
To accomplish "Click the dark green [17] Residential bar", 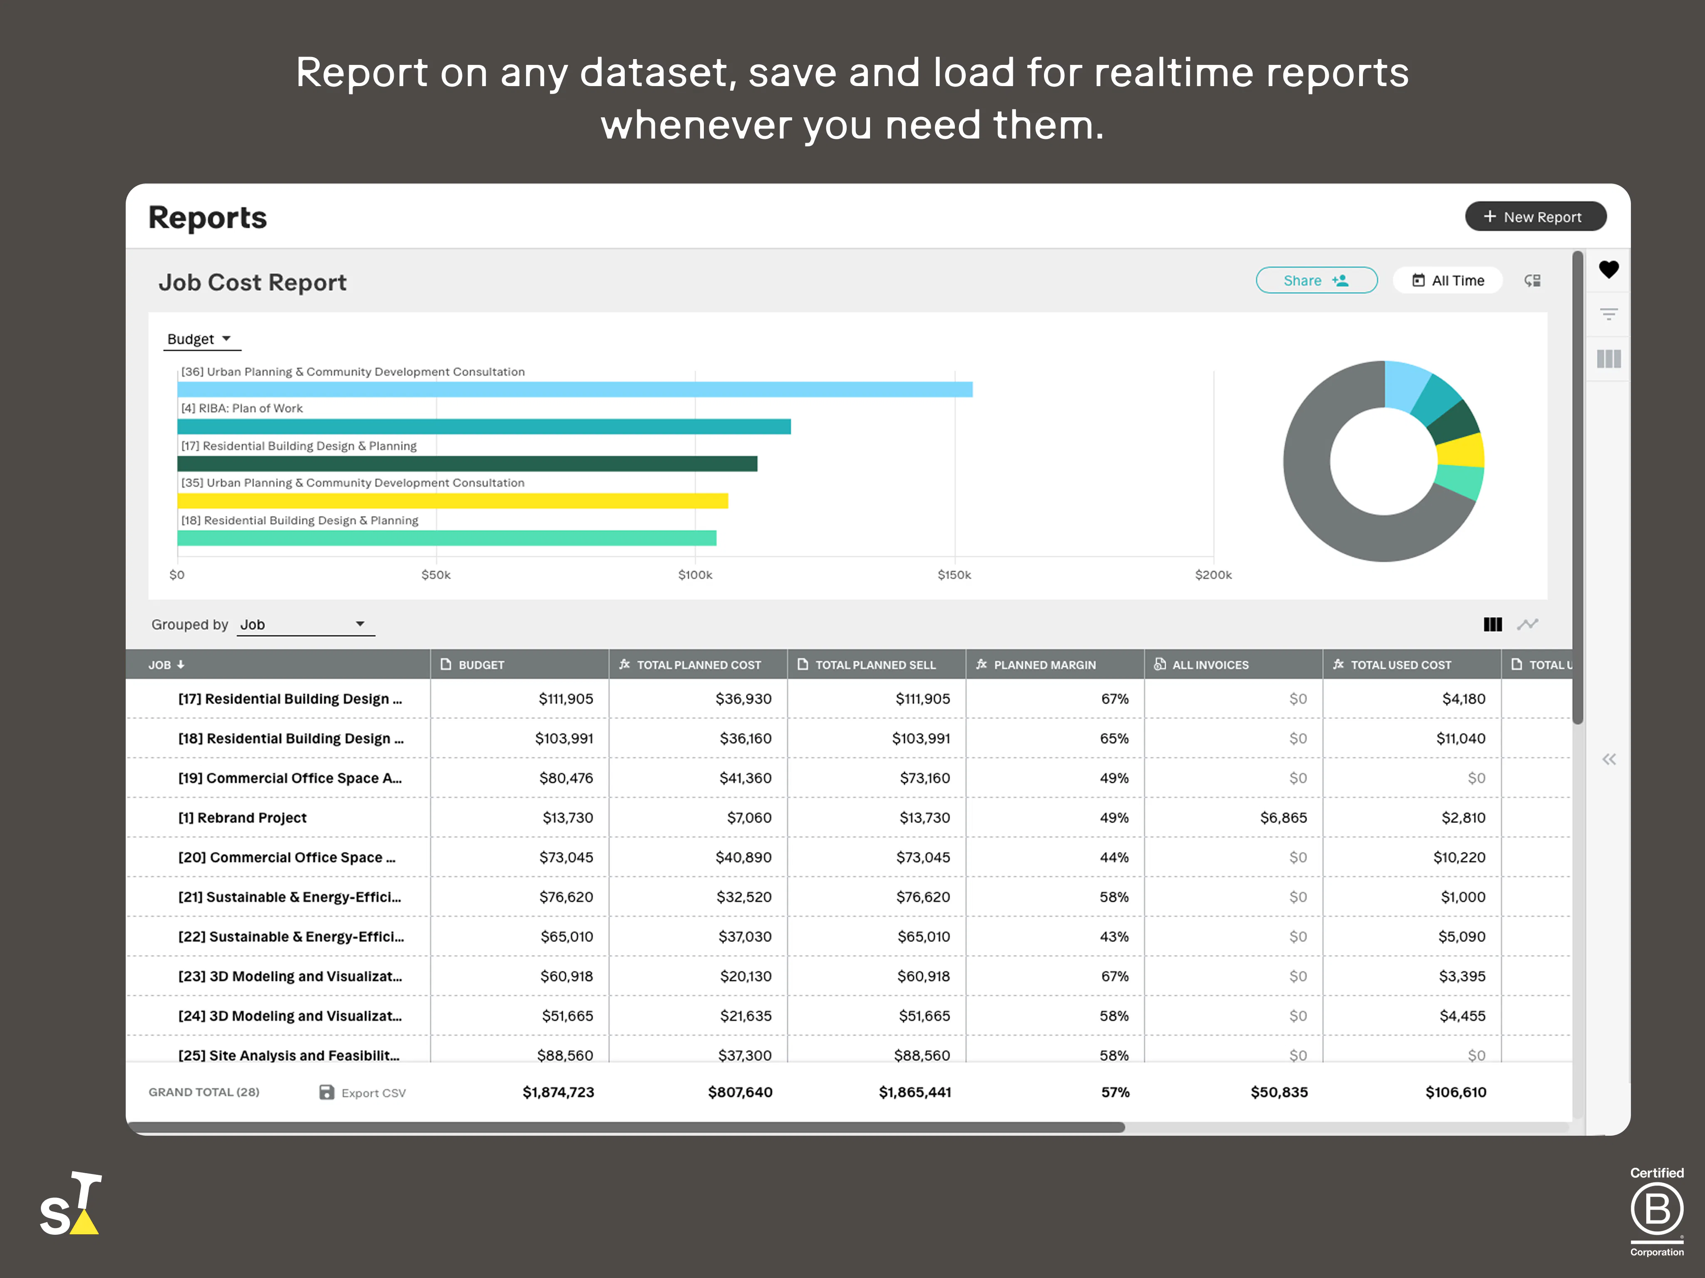I will (467, 464).
